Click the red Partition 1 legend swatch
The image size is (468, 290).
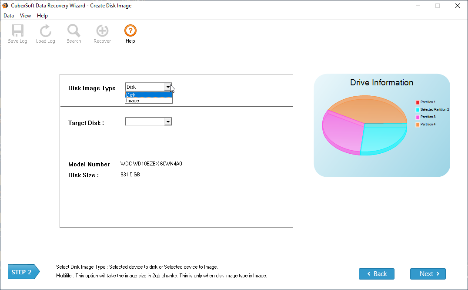coord(418,102)
